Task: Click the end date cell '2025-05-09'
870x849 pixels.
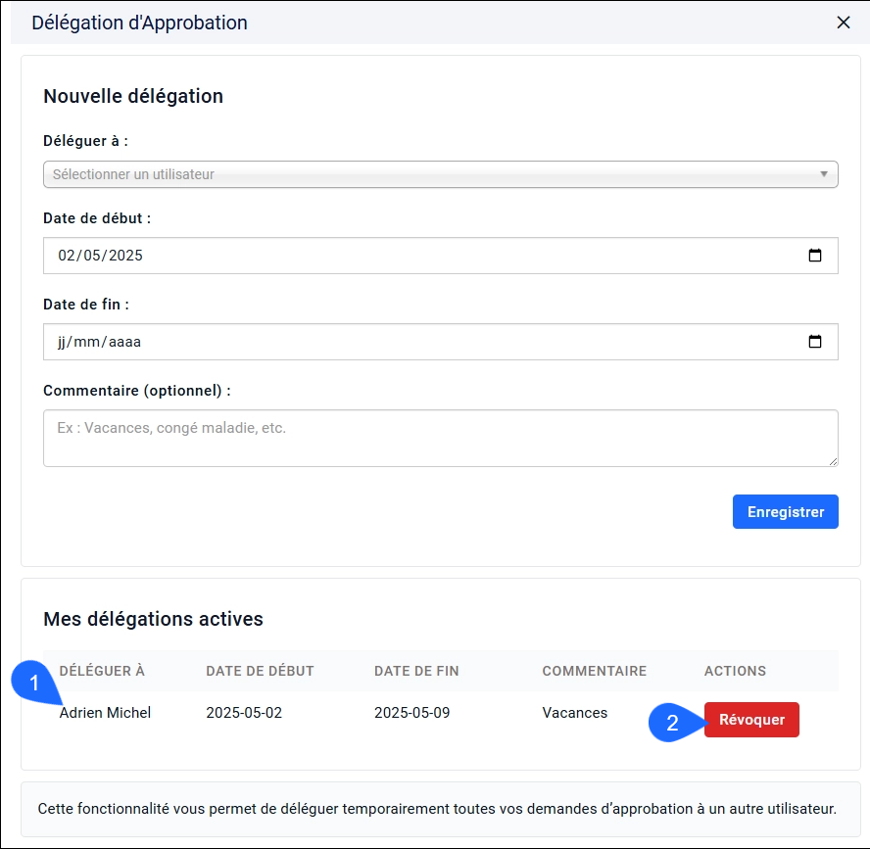Action: [412, 713]
